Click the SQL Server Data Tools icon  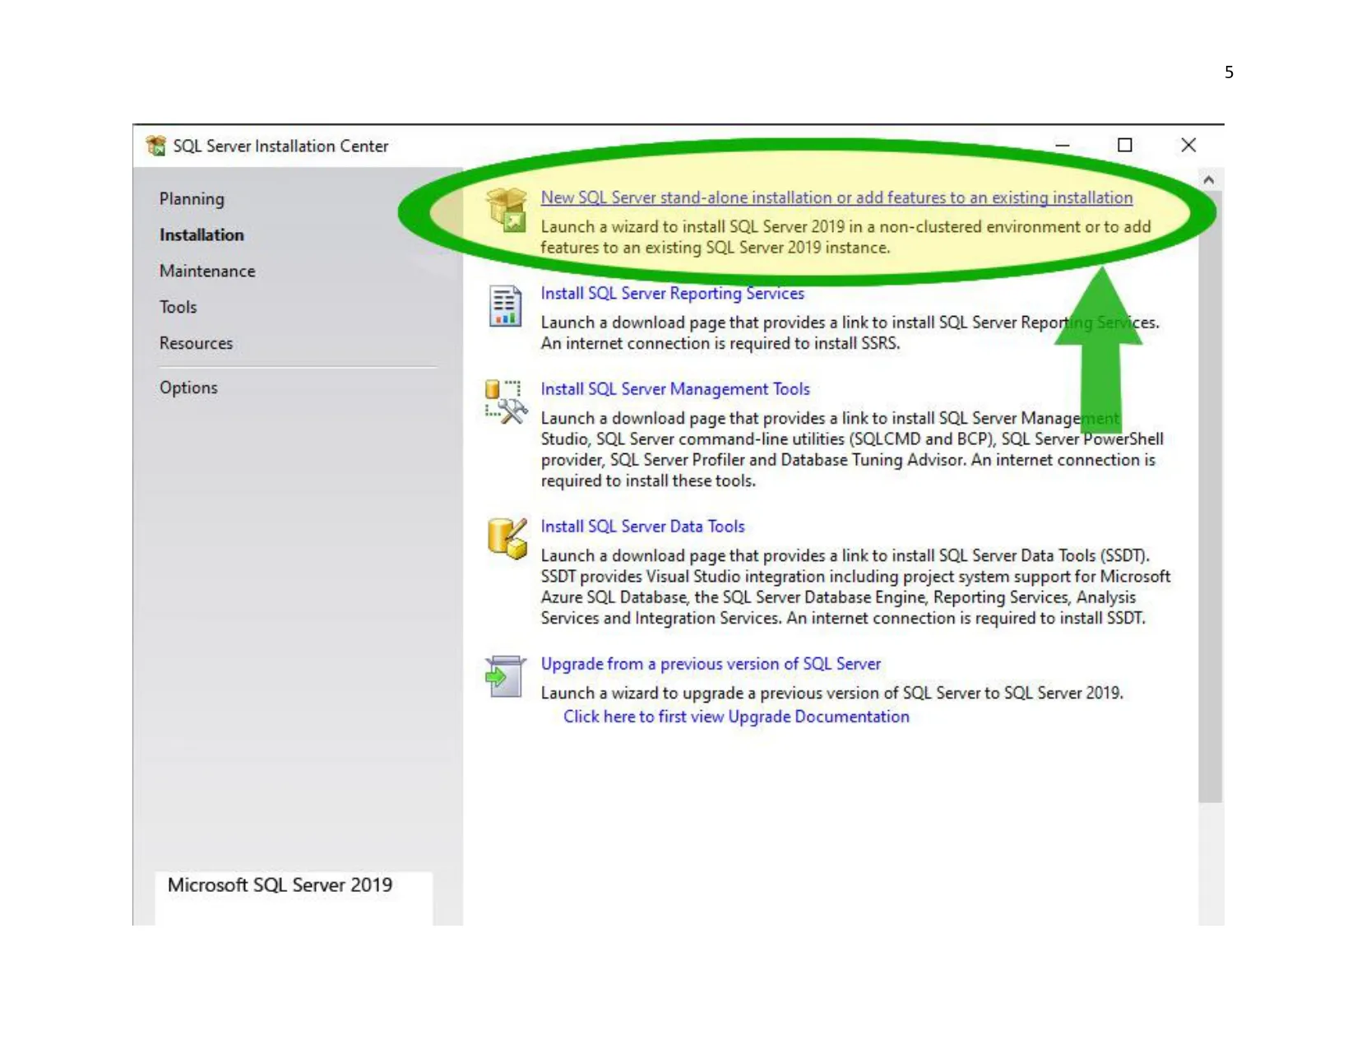pyautogui.click(x=507, y=539)
